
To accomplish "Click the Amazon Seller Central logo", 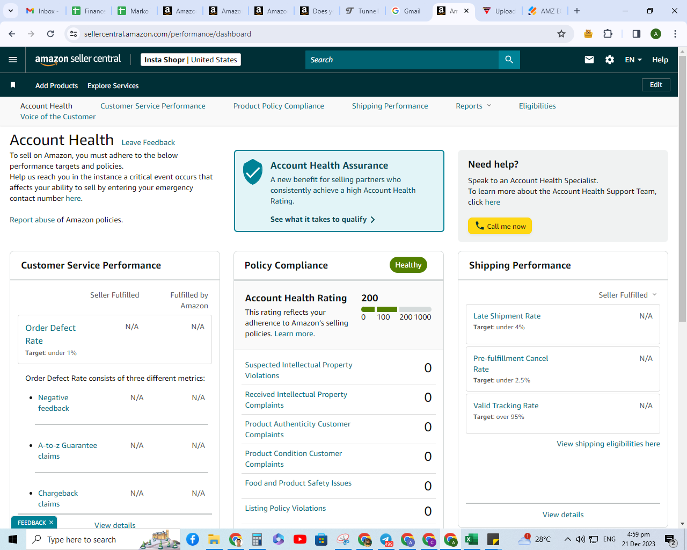I will (x=78, y=60).
